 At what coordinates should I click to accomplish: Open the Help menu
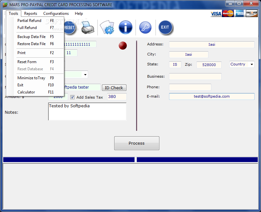pyautogui.click(x=79, y=14)
